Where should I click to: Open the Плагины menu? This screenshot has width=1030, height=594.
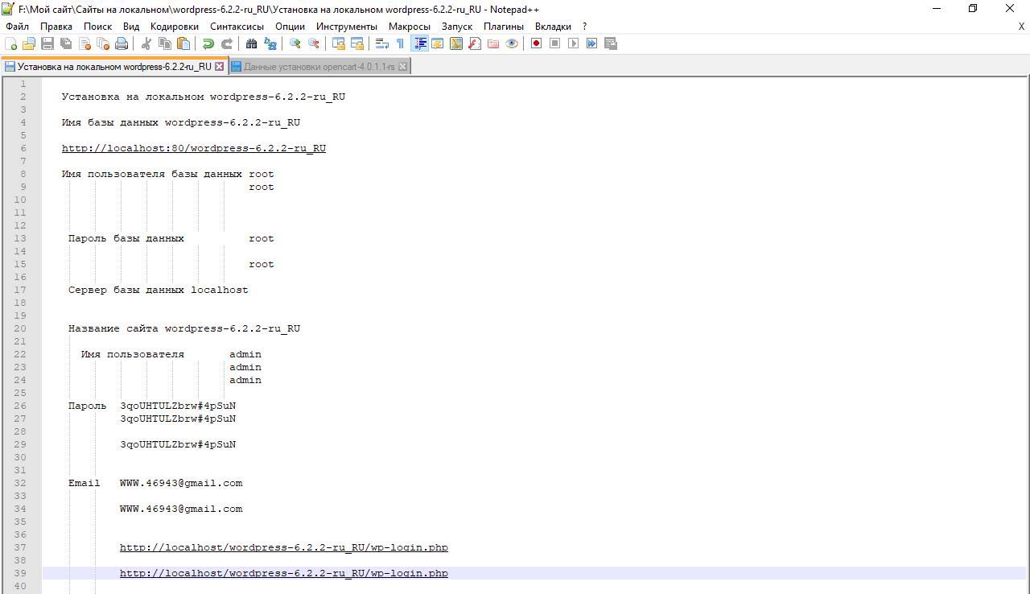point(503,26)
